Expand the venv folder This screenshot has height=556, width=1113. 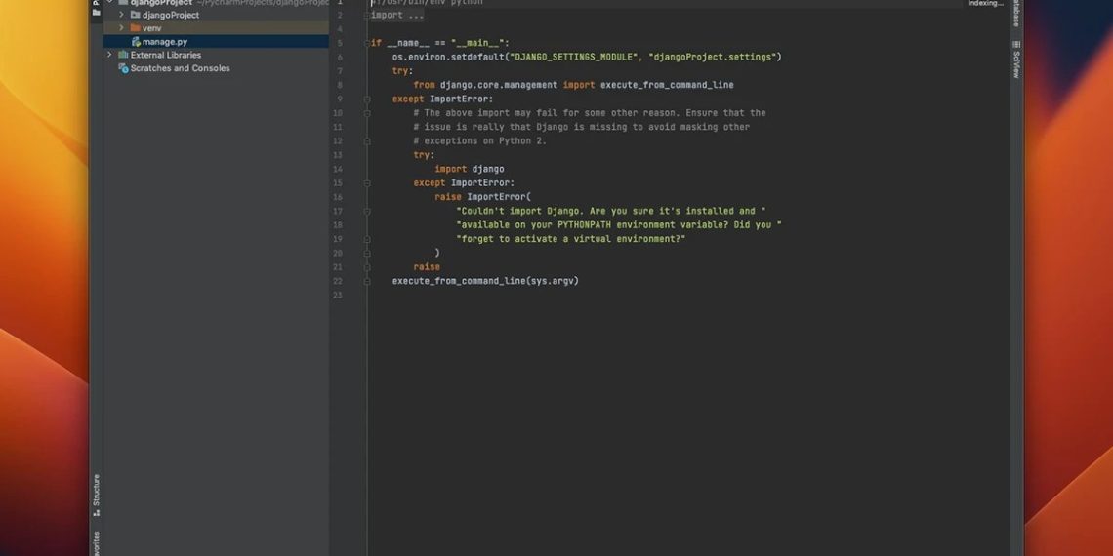[121, 28]
